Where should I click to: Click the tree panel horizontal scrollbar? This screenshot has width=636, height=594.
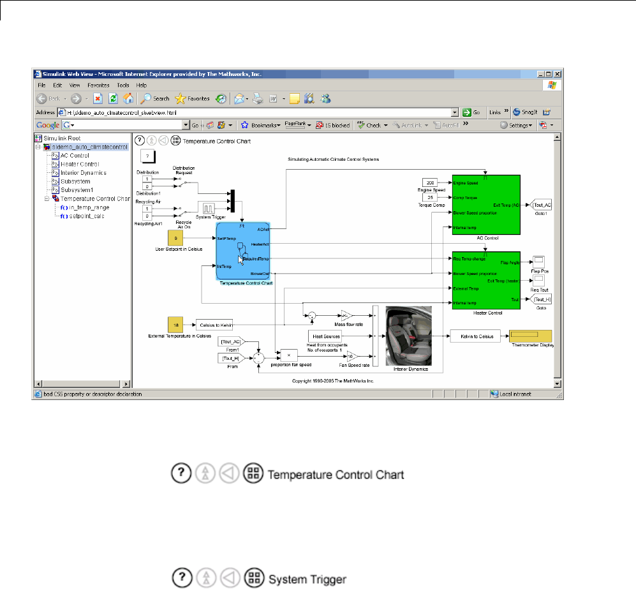82,384
